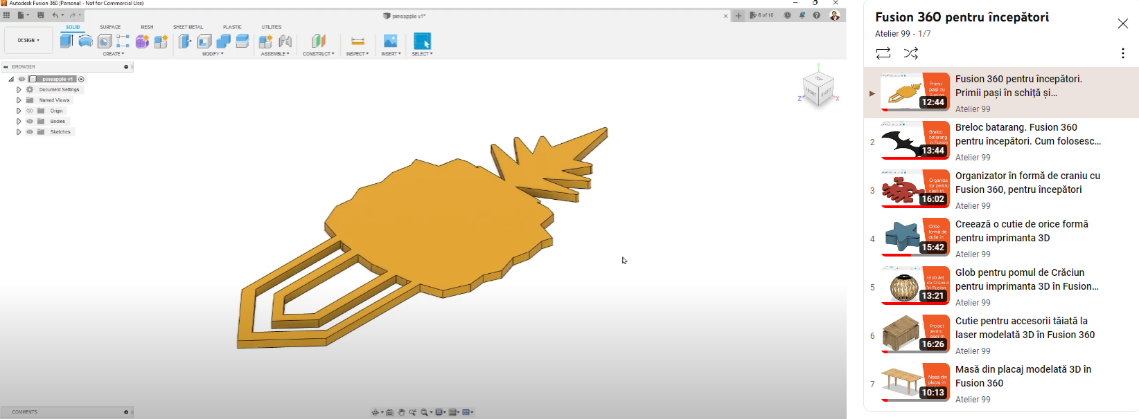The image size is (1139, 419).
Task: Toggle playlist shuffle button
Action: [x=911, y=53]
